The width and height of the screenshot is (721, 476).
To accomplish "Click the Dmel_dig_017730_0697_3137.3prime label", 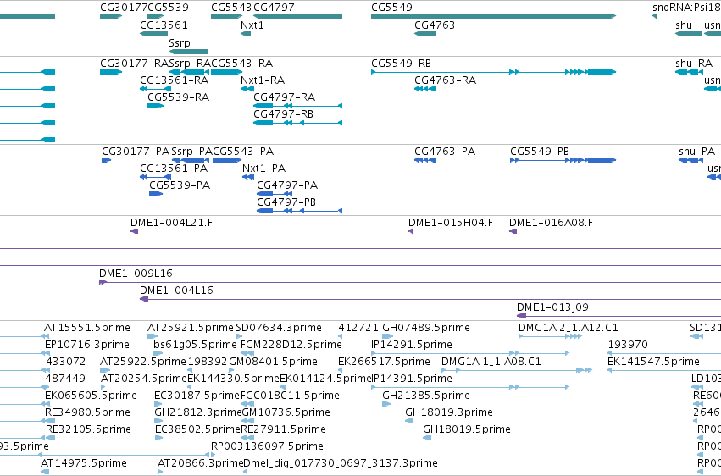I will point(341,463).
